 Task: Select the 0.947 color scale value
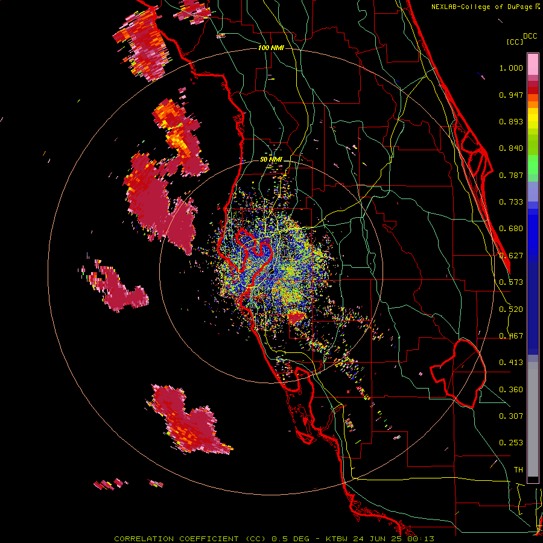coord(511,95)
